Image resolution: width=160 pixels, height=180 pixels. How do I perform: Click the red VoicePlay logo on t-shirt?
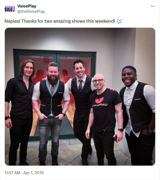coord(100,100)
